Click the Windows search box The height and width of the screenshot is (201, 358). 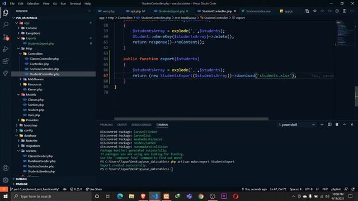click(x=51, y=196)
